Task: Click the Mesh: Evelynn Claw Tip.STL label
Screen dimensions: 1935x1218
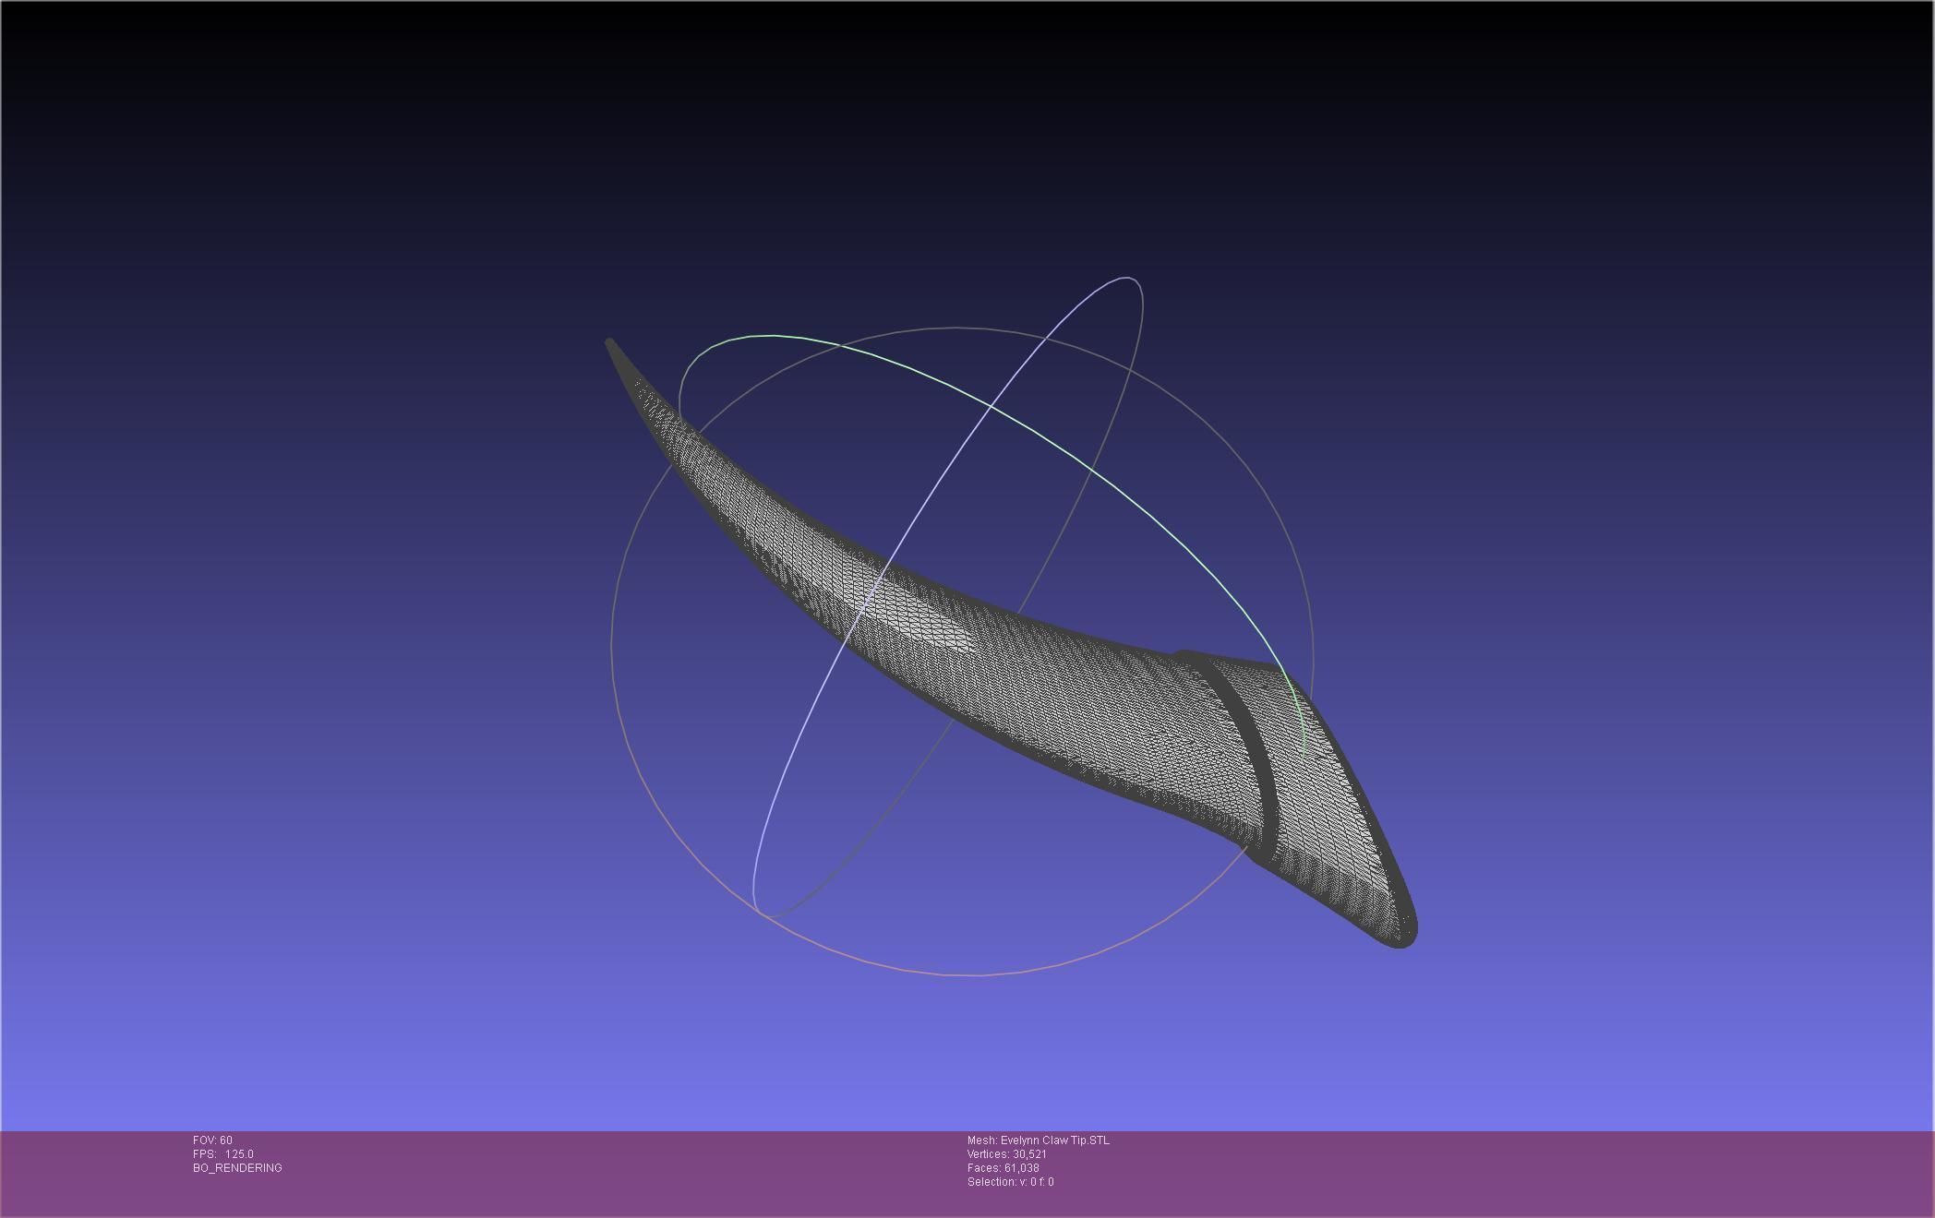Action: 1039,1140
